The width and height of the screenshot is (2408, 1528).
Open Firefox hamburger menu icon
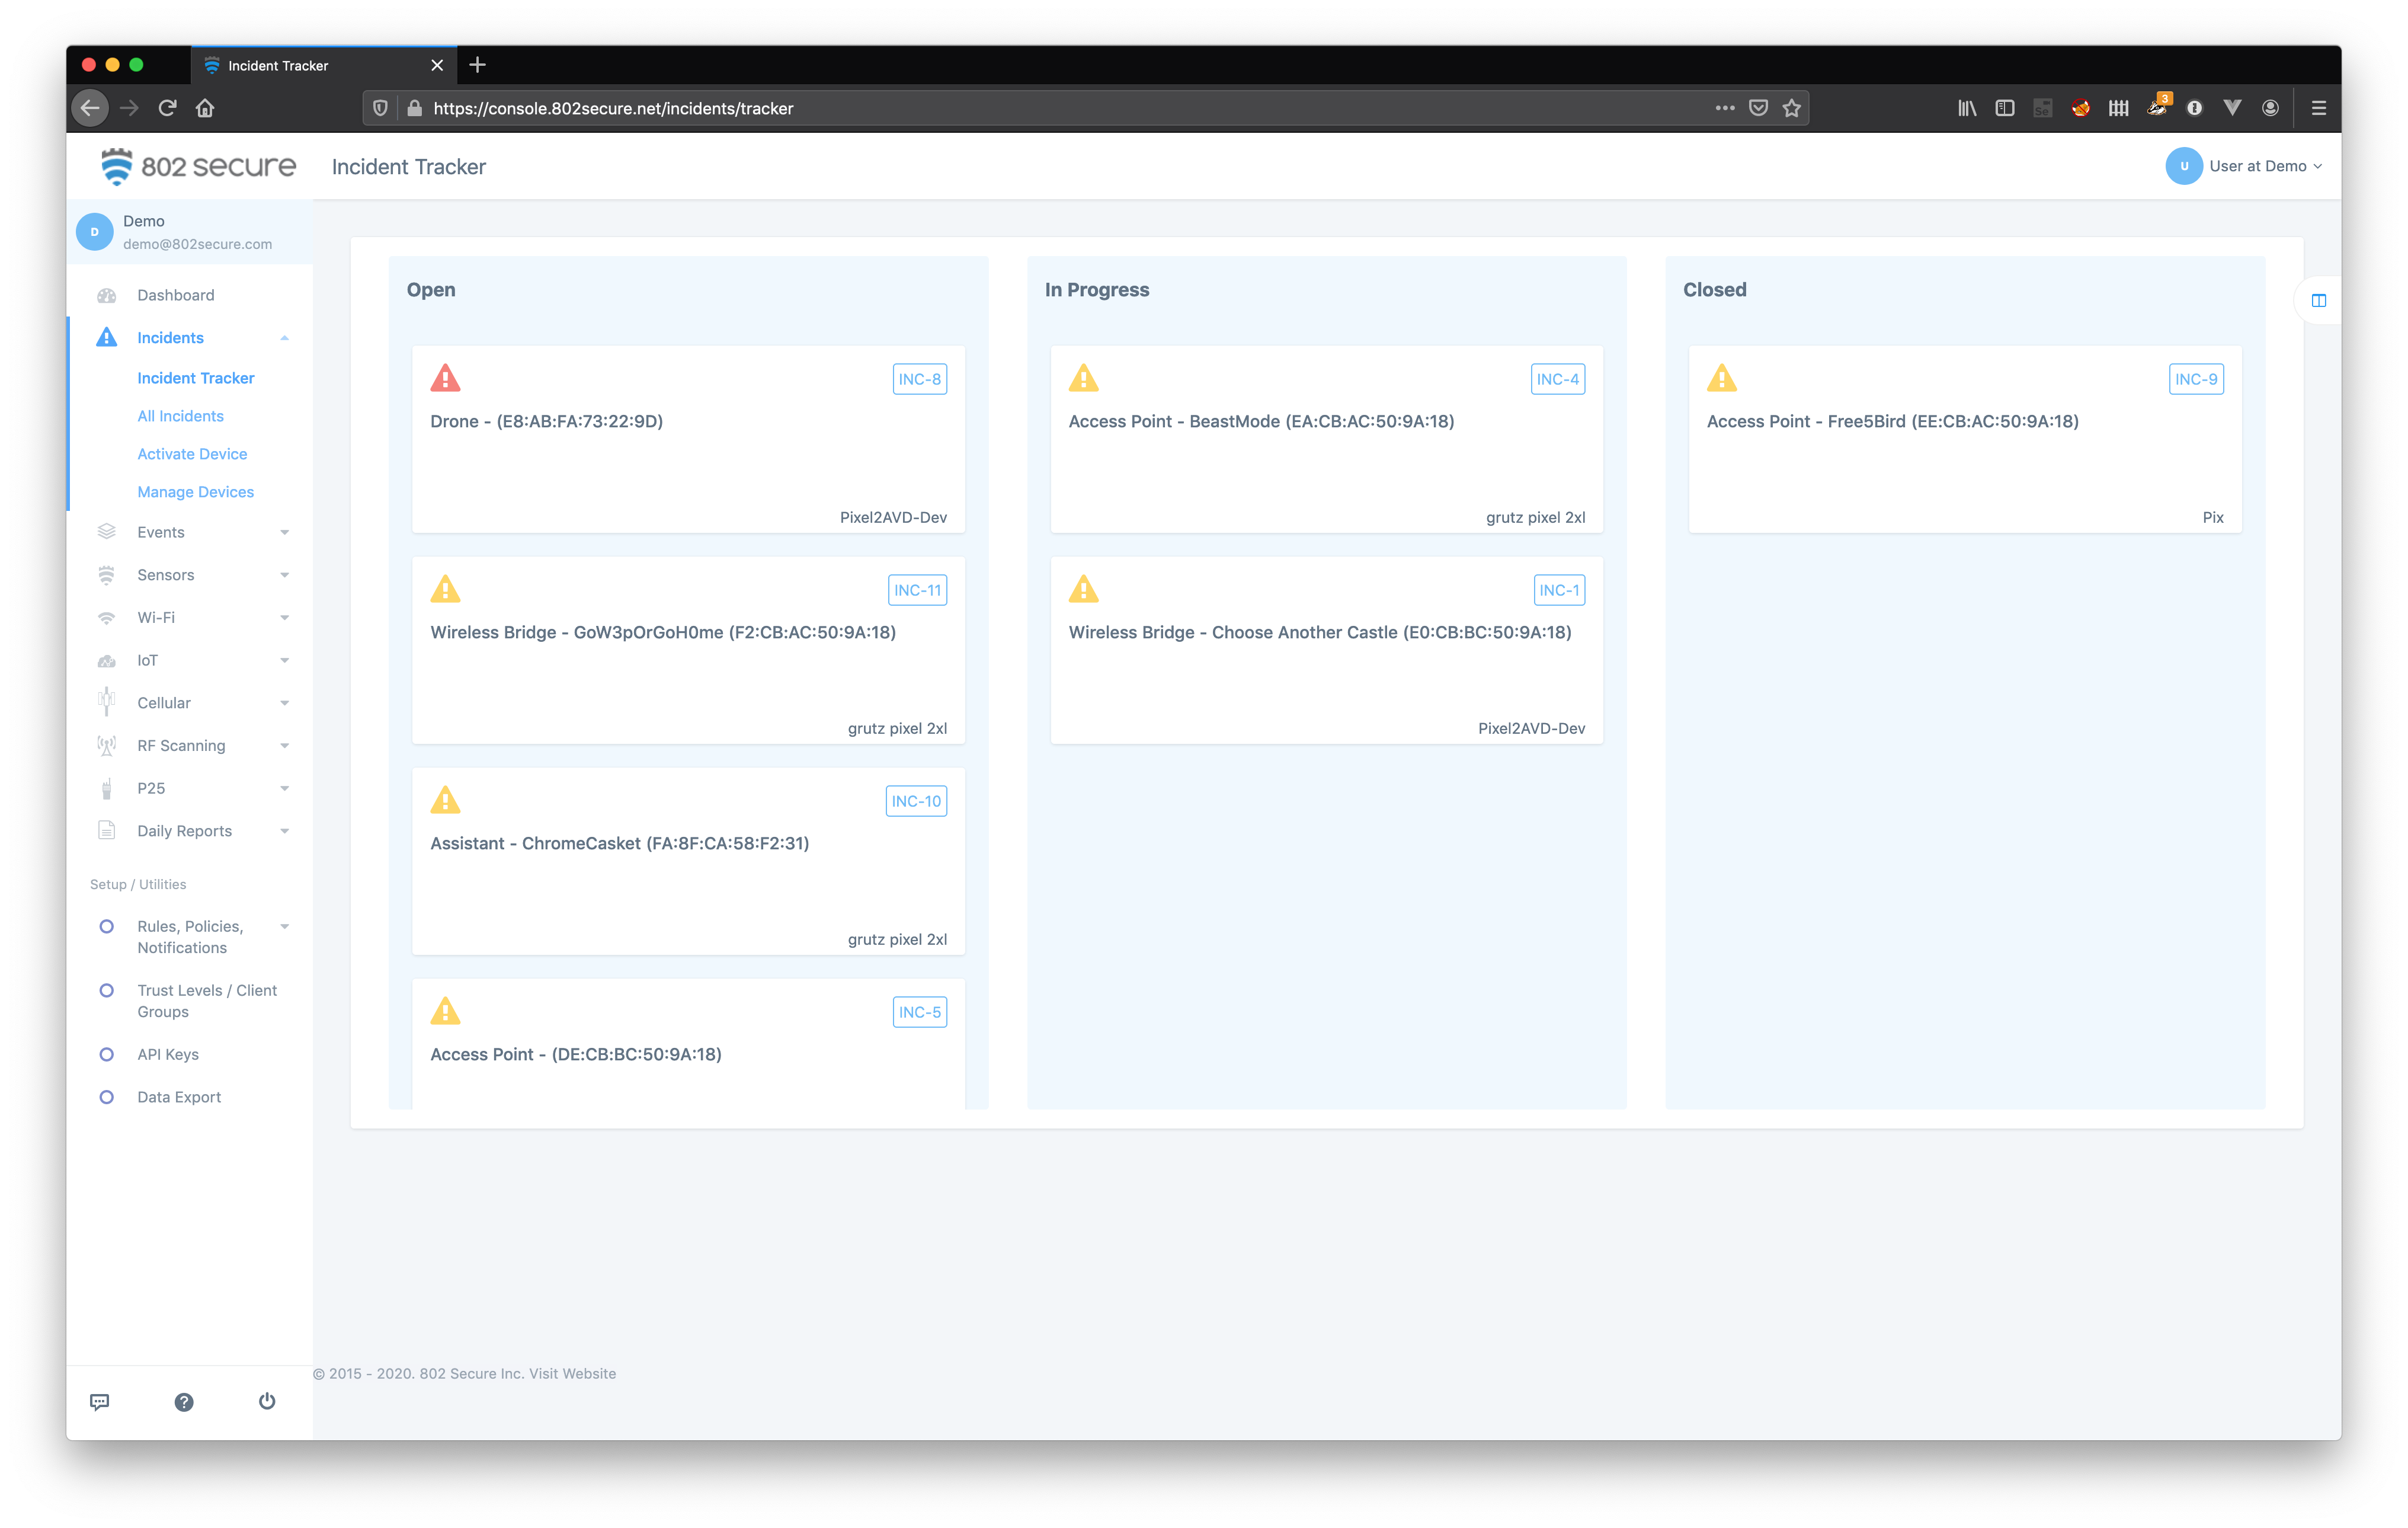pyautogui.click(x=2318, y=108)
